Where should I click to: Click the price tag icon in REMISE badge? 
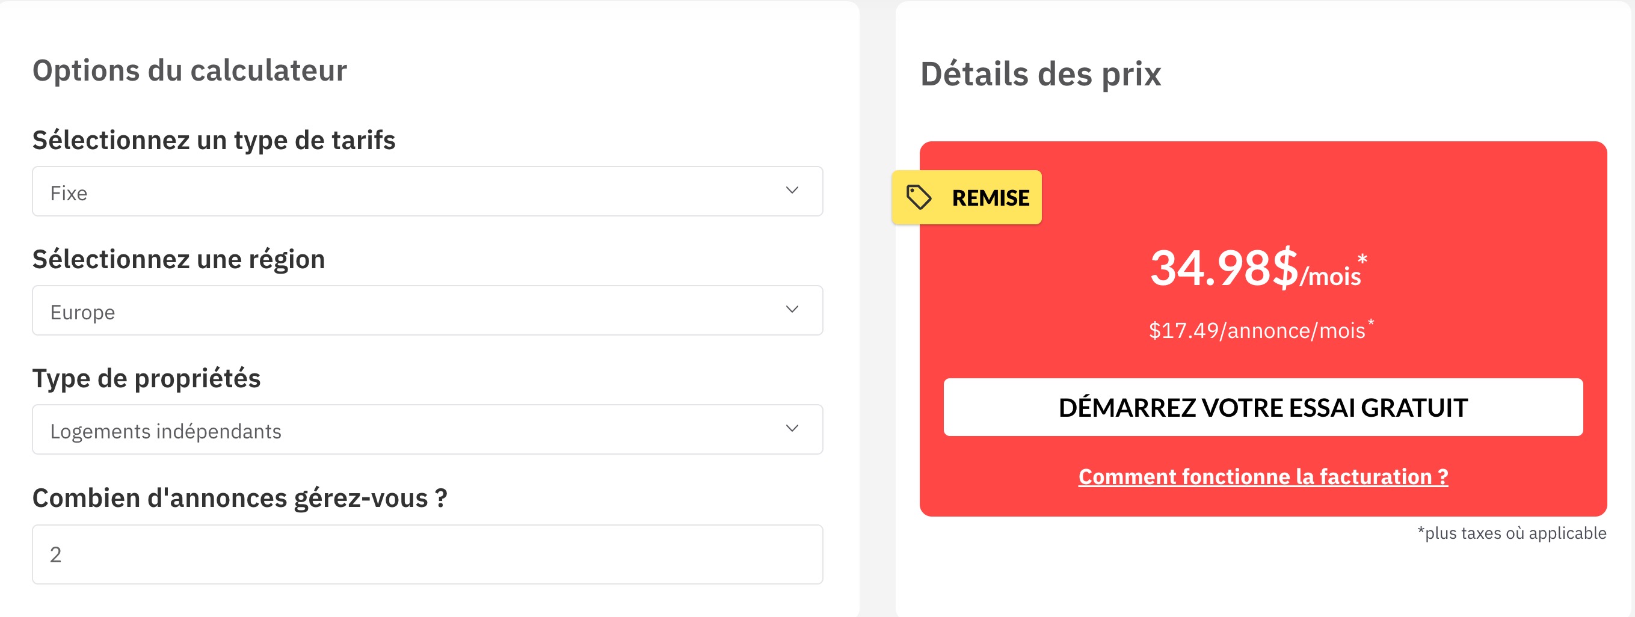[919, 197]
